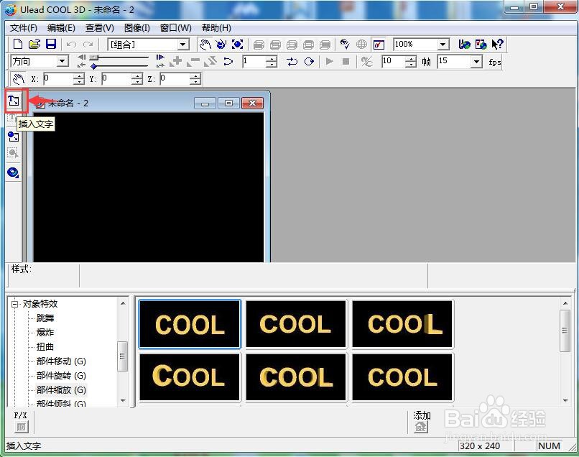Jump to previous keyframe arrow icon
Image resolution: width=579 pixels, height=457 pixels.
tap(82, 57)
